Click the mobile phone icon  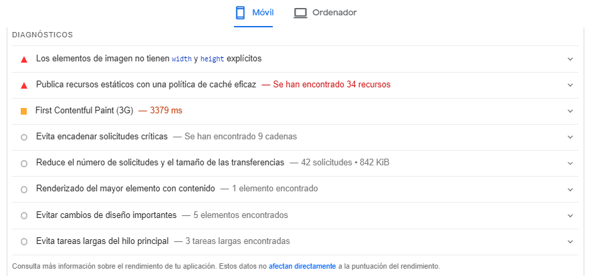click(241, 13)
